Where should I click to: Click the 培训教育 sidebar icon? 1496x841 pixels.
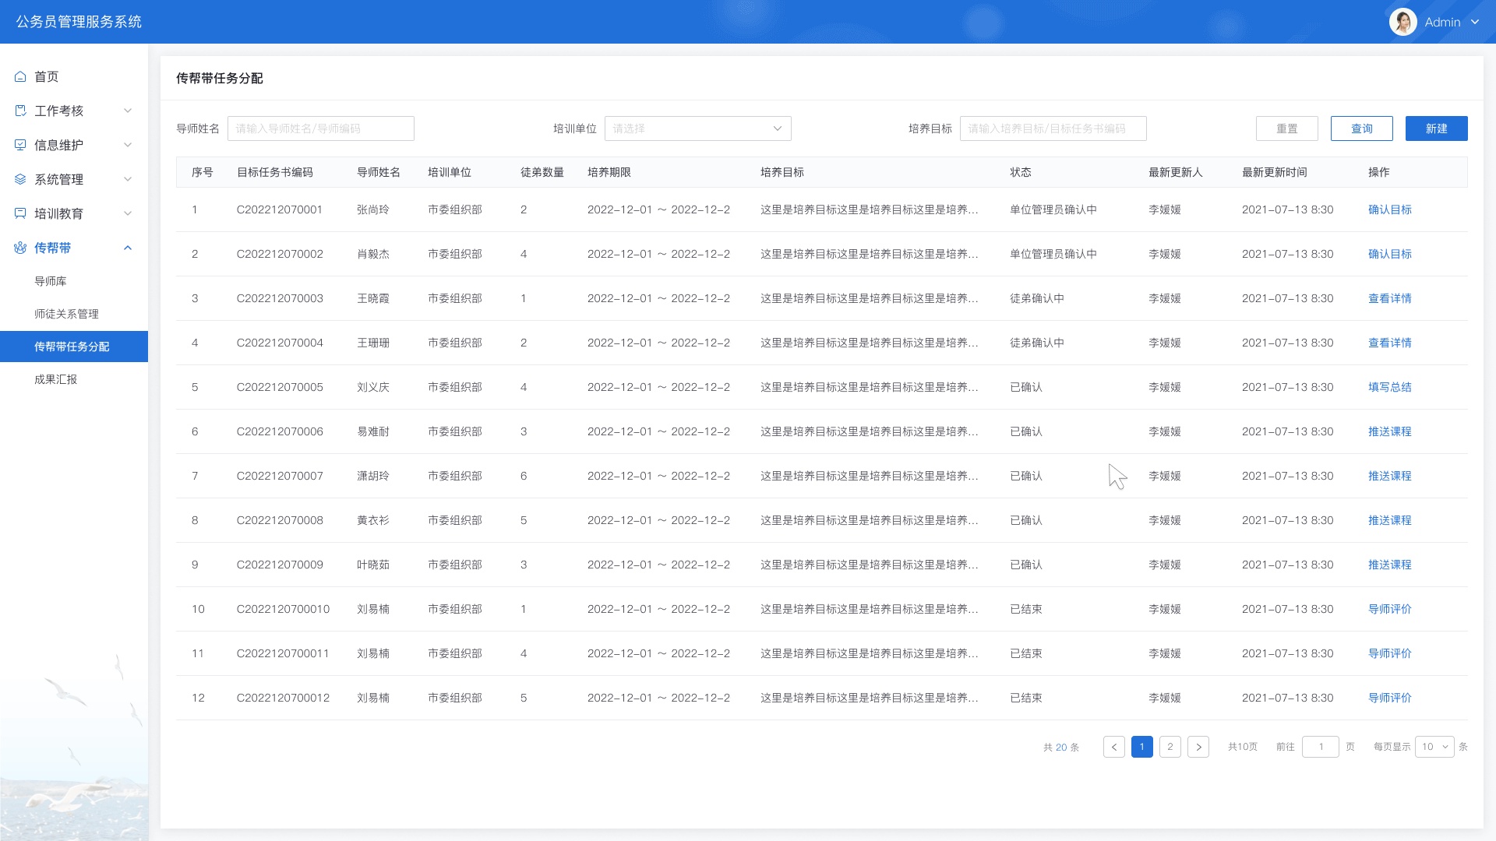[x=20, y=213]
